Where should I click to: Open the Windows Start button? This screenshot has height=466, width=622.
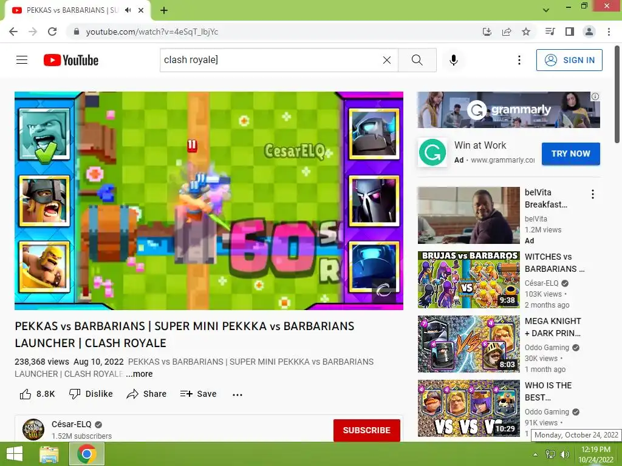[x=15, y=454]
